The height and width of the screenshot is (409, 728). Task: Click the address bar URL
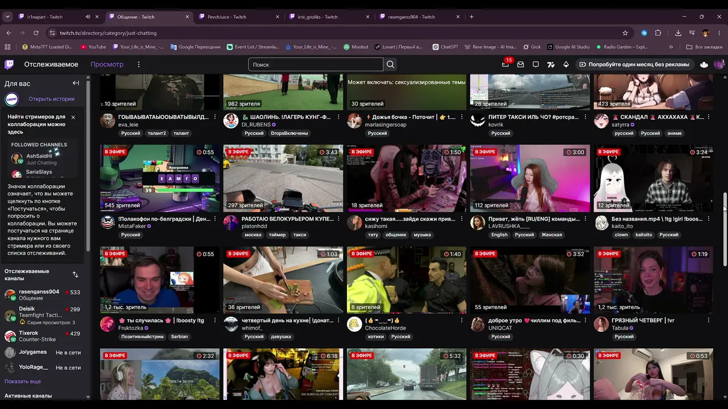108,33
